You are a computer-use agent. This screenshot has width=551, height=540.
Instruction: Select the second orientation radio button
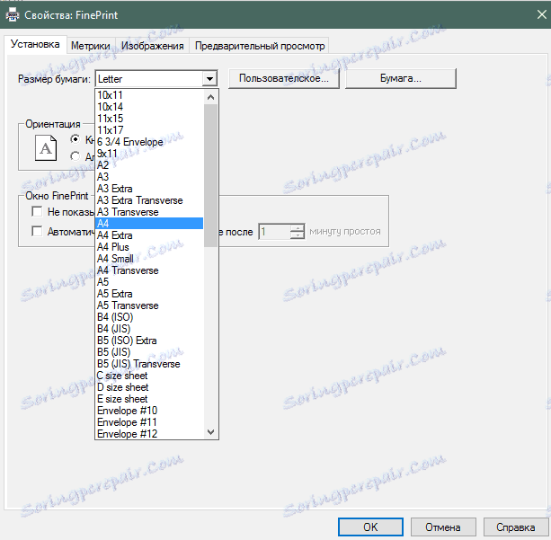pos(75,155)
